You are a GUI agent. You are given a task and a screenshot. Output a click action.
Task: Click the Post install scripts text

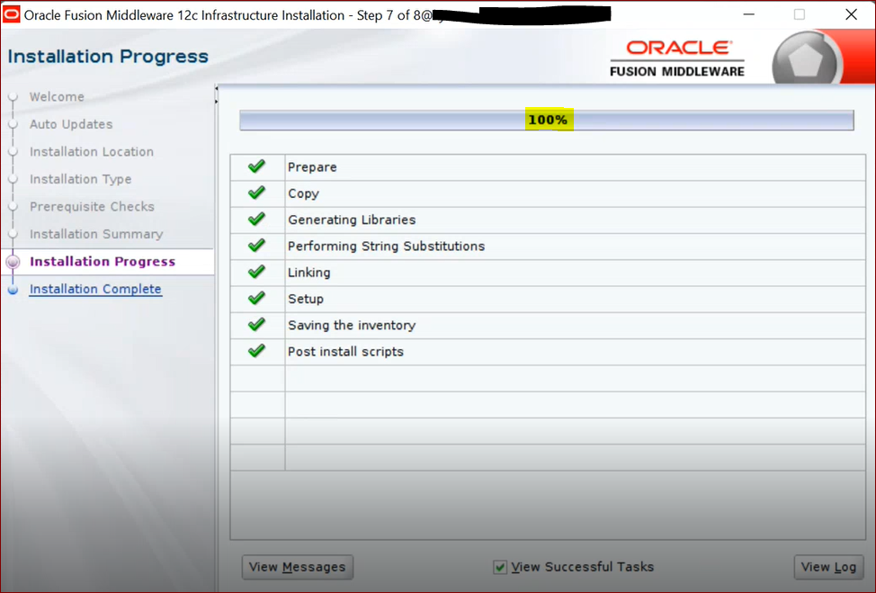pyautogui.click(x=345, y=352)
